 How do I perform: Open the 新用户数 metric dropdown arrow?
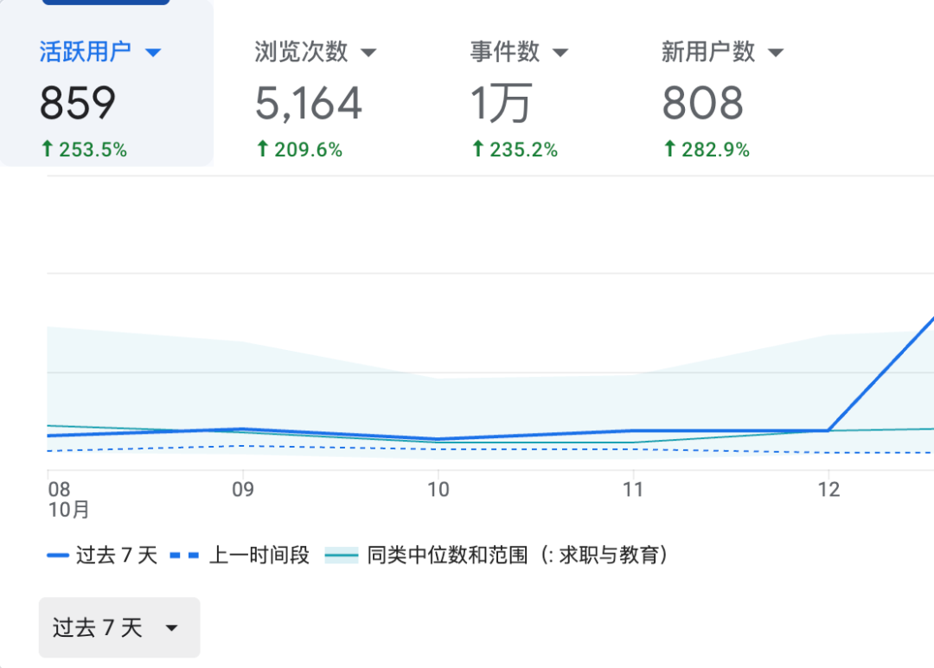pos(776,53)
